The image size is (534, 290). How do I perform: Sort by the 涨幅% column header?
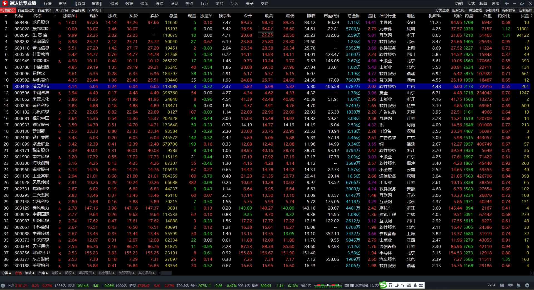click(x=70, y=16)
